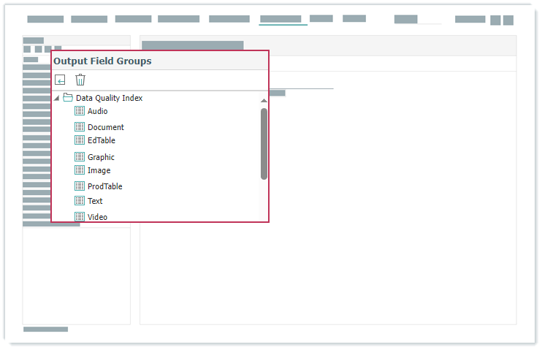Click the scroll-up arrow of the list
This screenshot has width=542, height=350.
[264, 100]
